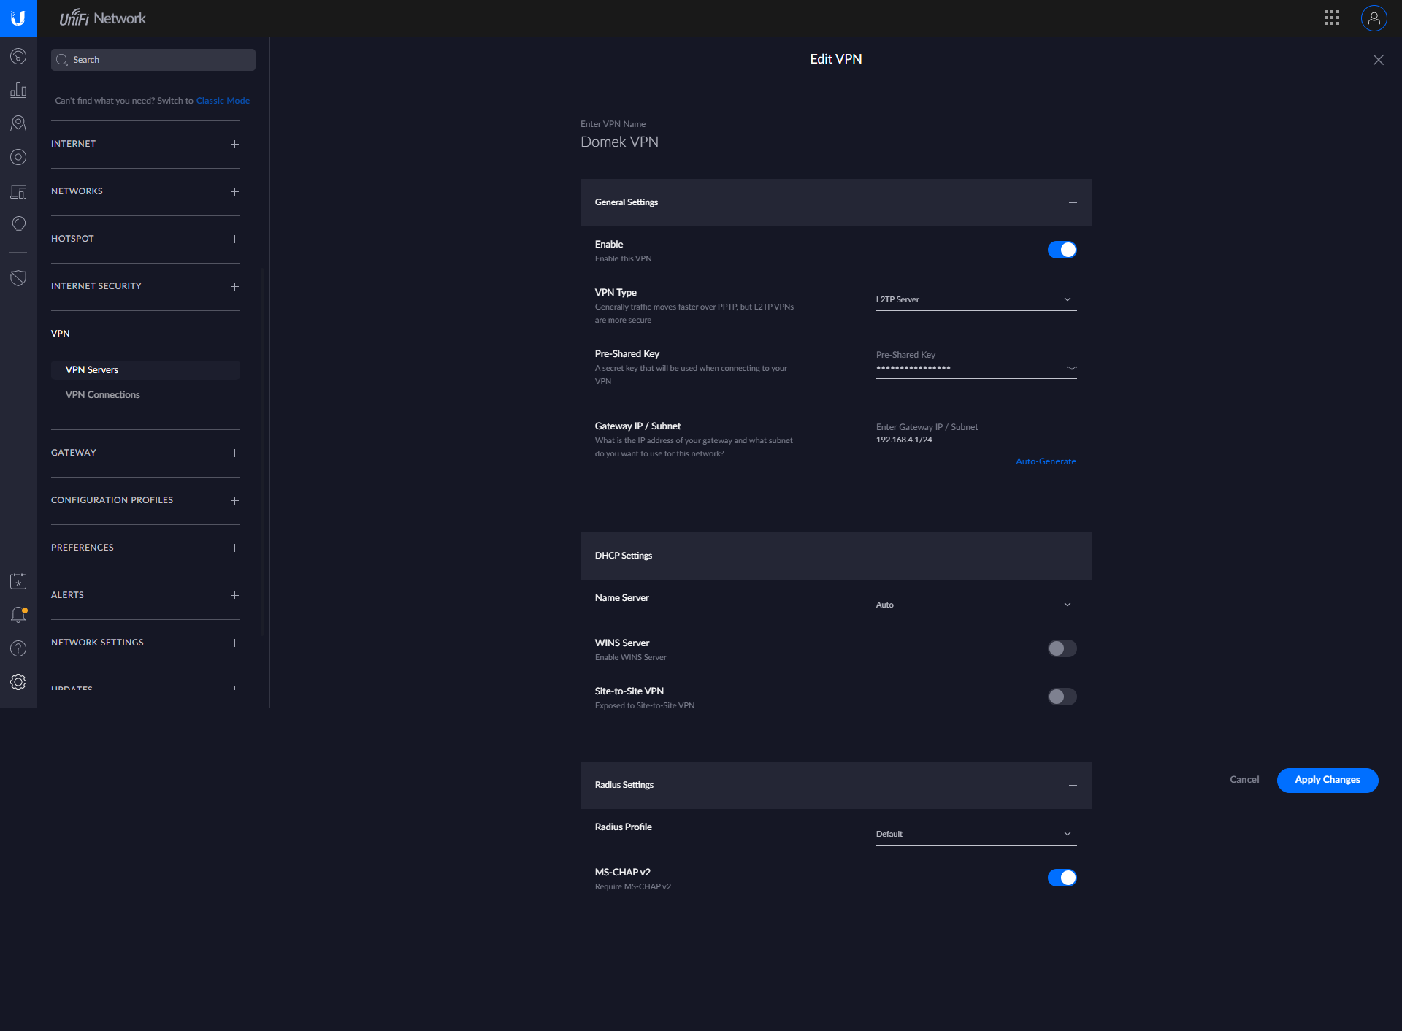Open the Clients icon in sidebar

point(18,191)
